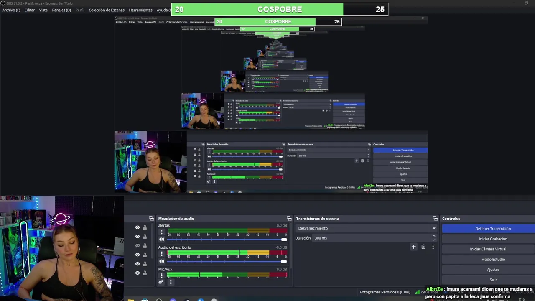Screen dimensions: 535x301
Task: Click the 'Mic/Aux' channel label
Action: pos(165,270)
